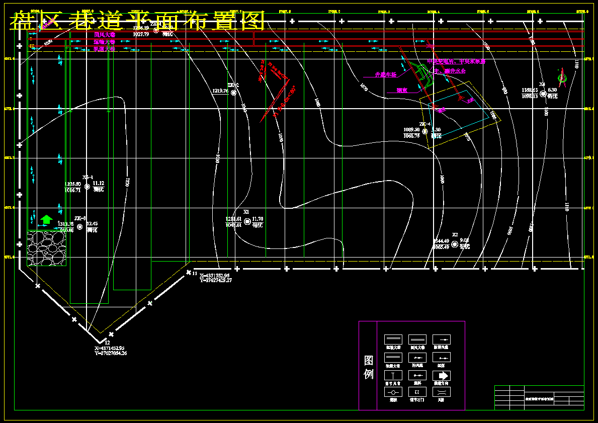Select the thickness value 11.70
Viewport: 598px width, 423px height.
pos(258,219)
